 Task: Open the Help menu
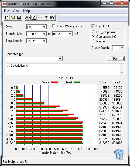coord(26,11)
